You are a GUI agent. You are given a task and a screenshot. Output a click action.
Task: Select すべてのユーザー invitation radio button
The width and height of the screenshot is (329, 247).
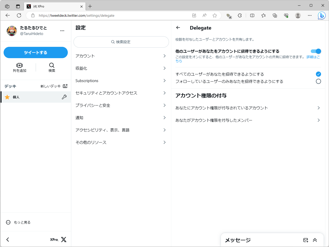coord(318,74)
